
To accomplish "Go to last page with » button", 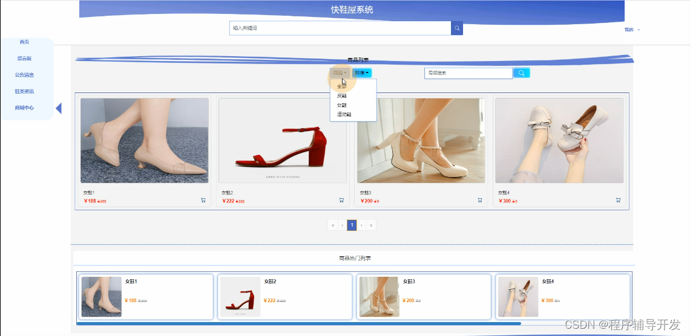I will click(371, 225).
